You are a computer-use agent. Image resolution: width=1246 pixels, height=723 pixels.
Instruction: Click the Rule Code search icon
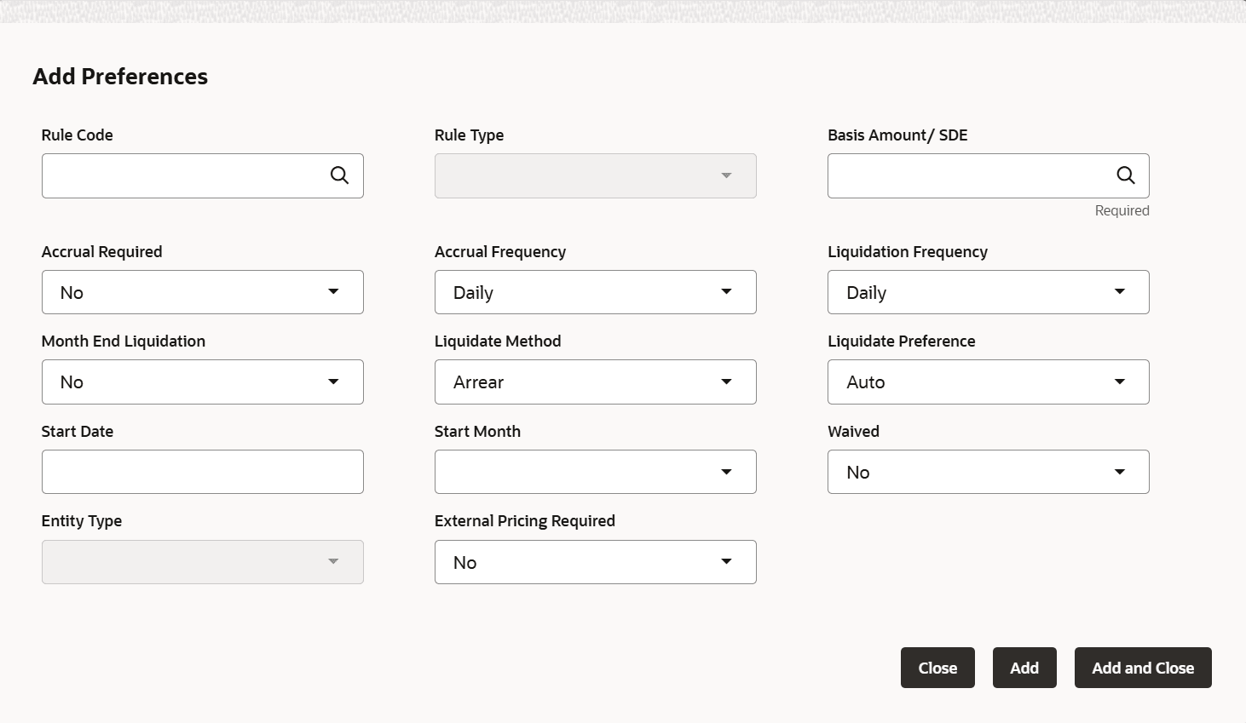pos(339,175)
